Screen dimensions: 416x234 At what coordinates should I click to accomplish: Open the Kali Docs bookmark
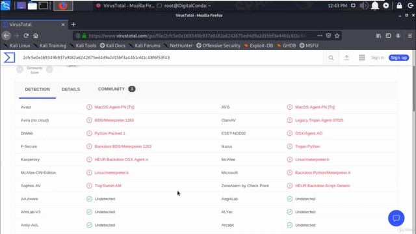pos(112,45)
